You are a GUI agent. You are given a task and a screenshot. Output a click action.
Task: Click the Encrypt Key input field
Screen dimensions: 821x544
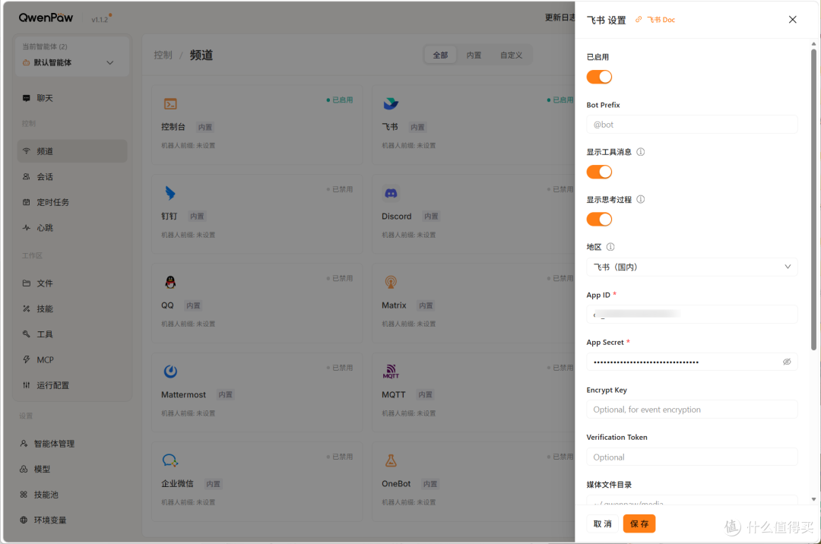tap(692, 410)
